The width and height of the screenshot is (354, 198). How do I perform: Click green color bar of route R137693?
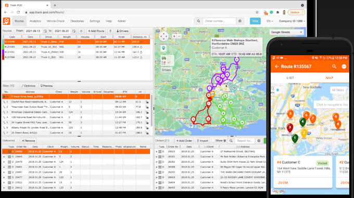tap(3, 47)
